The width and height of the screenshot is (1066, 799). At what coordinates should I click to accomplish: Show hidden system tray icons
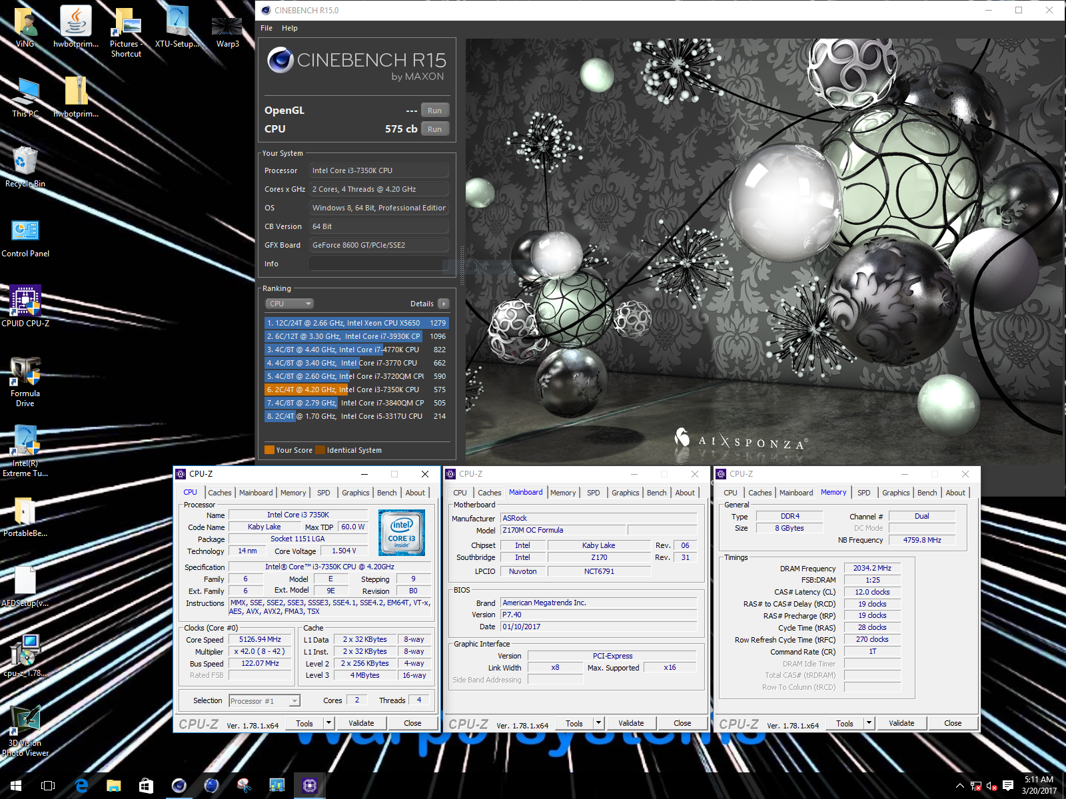(x=959, y=786)
